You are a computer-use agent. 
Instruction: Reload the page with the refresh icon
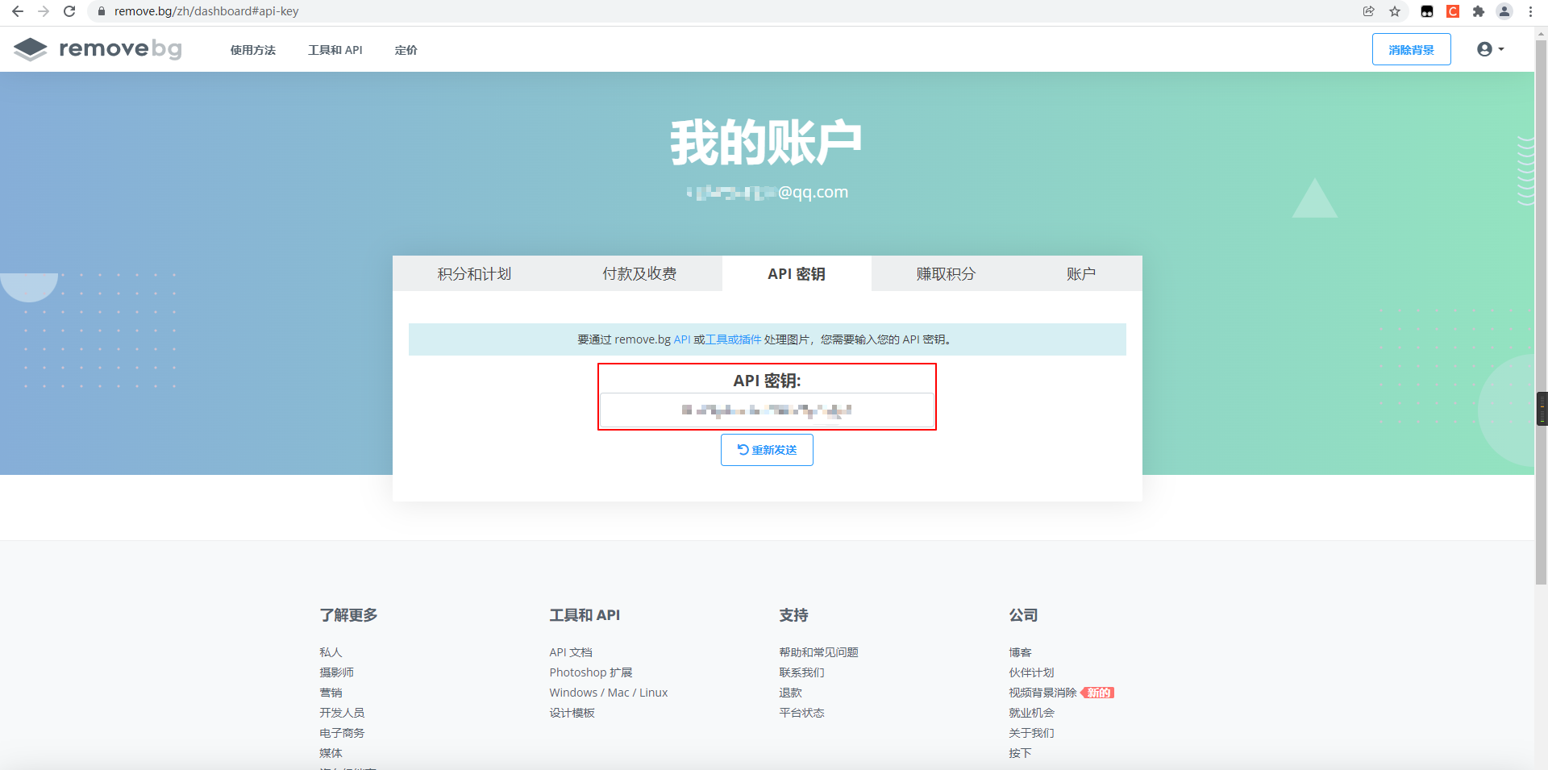[x=69, y=11]
